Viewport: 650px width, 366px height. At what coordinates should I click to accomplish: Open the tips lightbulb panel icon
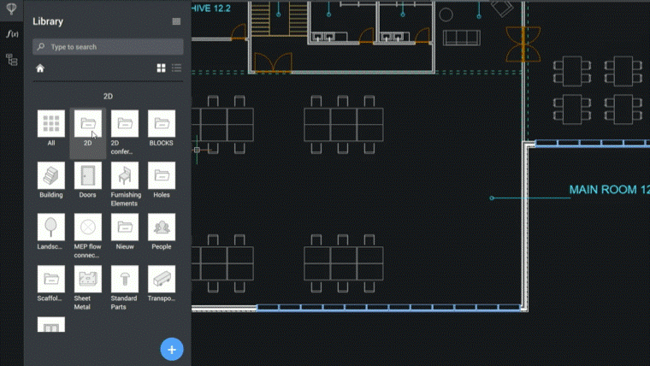coord(12,9)
